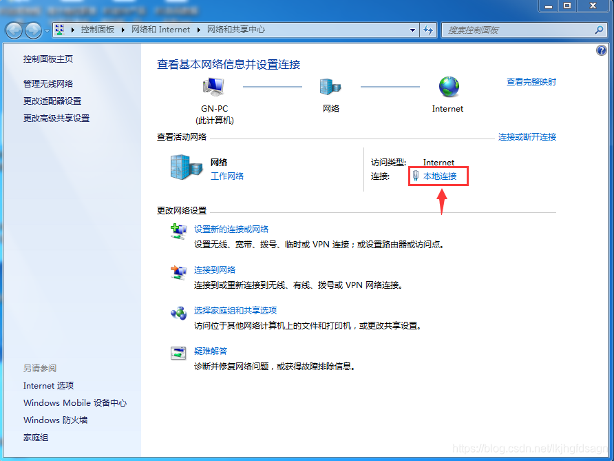Click the GN-PC computer name label
Image resolution: width=614 pixels, height=461 pixels.
tap(214, 109)
